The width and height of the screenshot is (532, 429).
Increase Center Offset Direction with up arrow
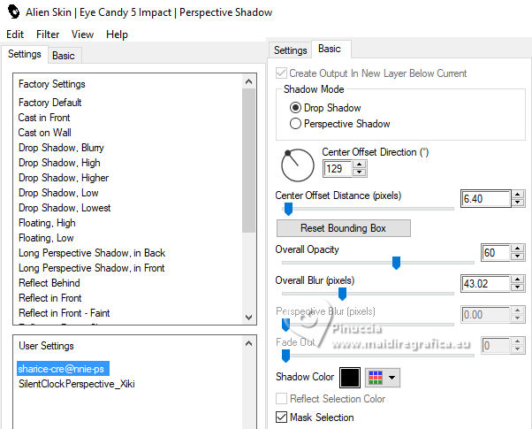359,165
